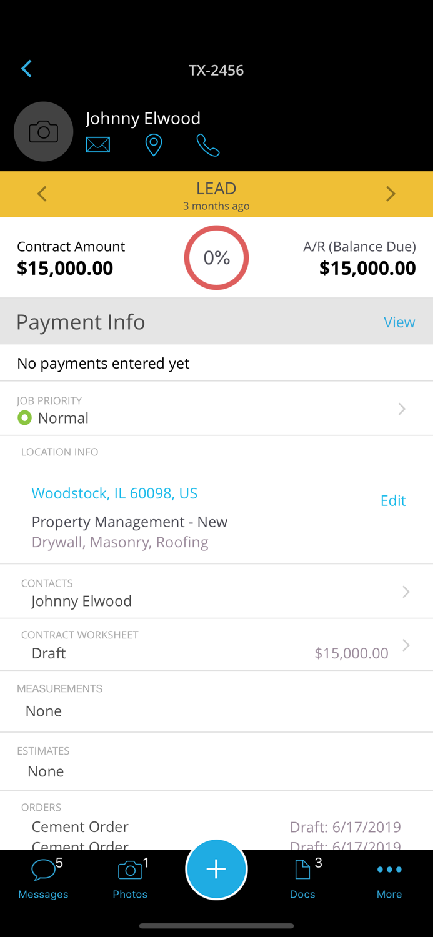The height and width of the screenshot is (937, 433).
Task: Open the Contacts detail chevron
Action: tap(406, 591)
